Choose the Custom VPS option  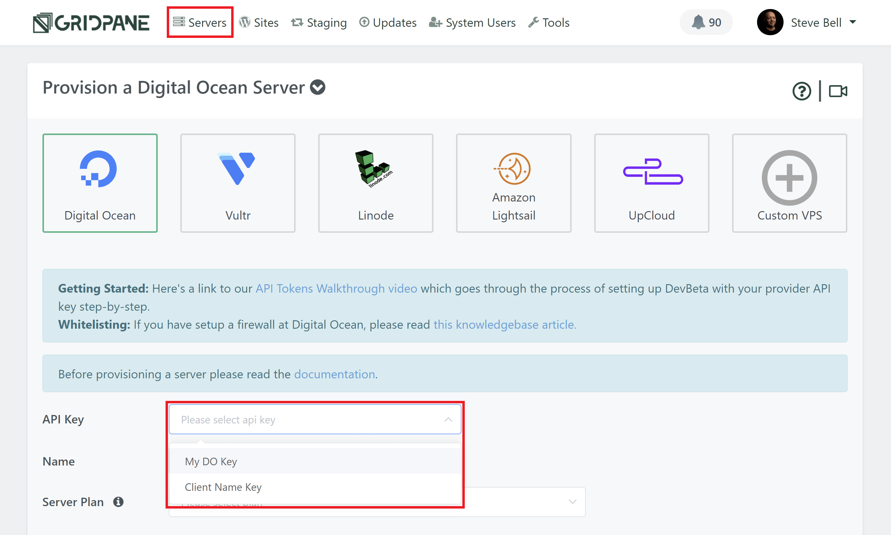click(789, 183)
